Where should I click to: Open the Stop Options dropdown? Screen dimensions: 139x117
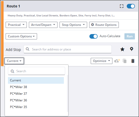(73, 25)
